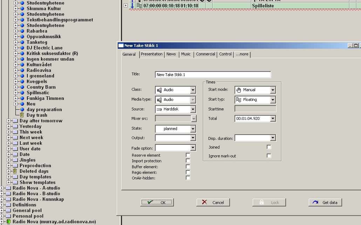Click the blue ball icon beside day preparation
This screenshot has height=225, width=361.
click(x=22, y=109)
